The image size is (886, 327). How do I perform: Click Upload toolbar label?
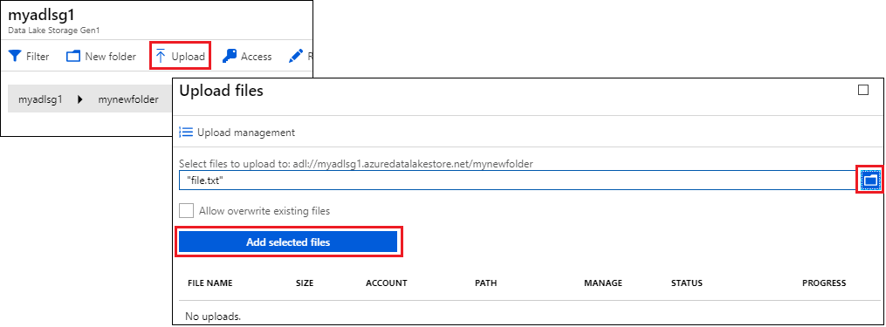189,57
